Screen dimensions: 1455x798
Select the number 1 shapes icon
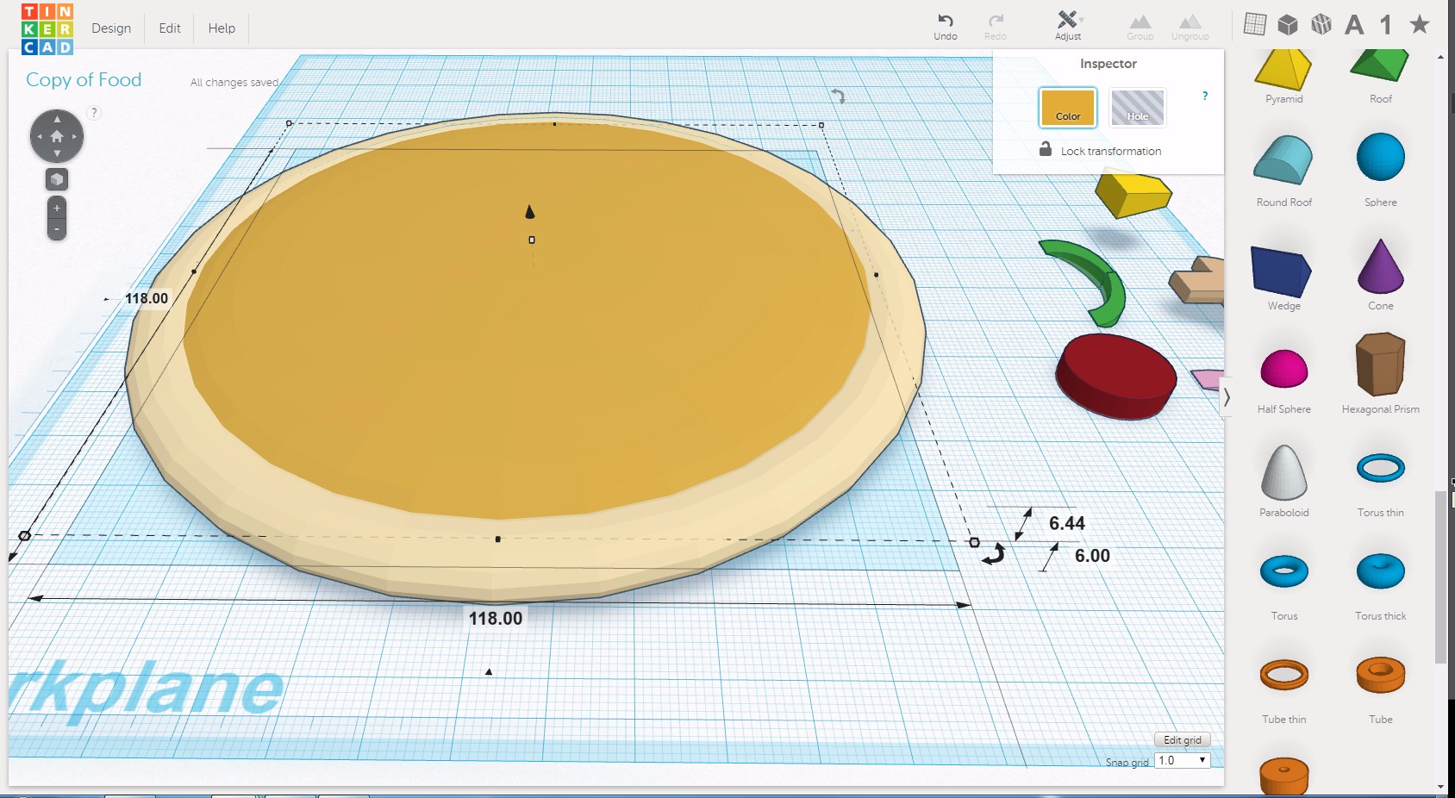[x=1385, y=24]
